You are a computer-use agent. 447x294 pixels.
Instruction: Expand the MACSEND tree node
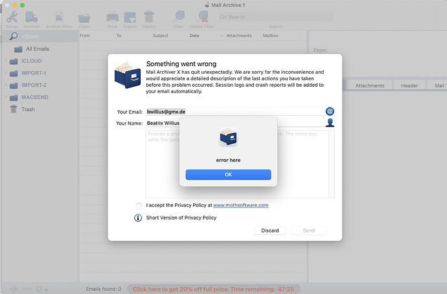click(x=6, y=97)
